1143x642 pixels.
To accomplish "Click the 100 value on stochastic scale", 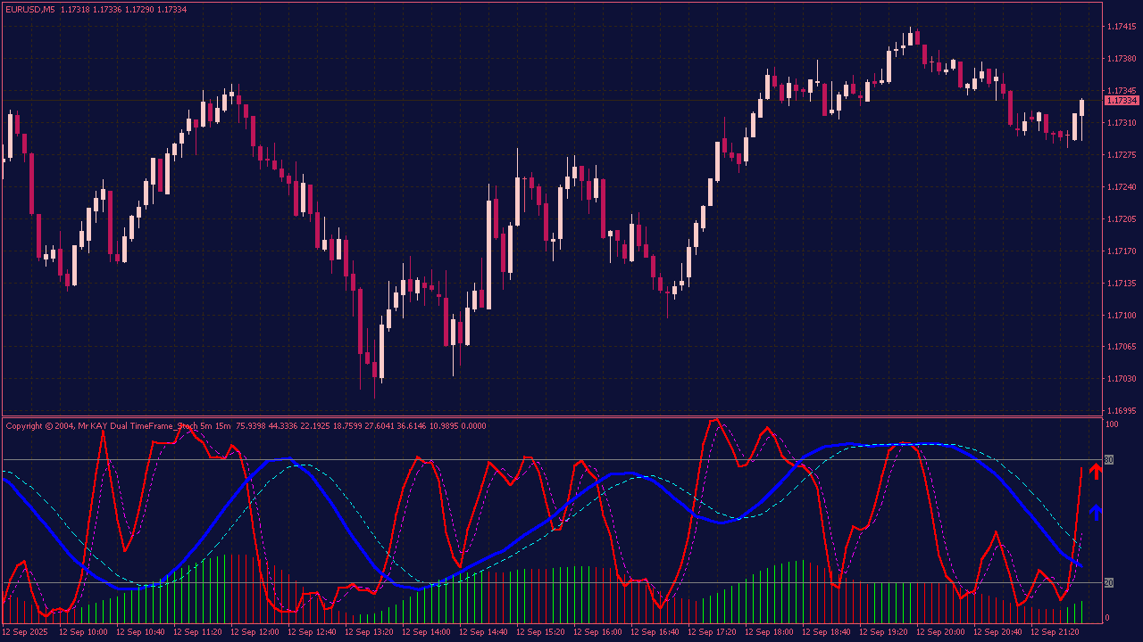I will 1112,425.
